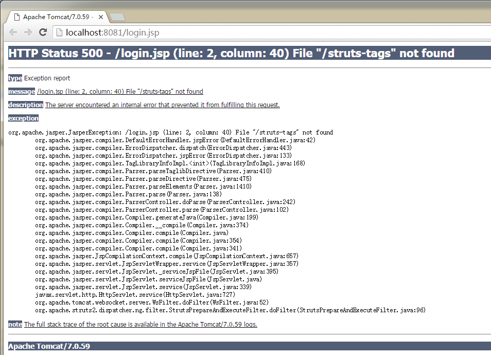Click the Compiler.generateJava stack line
491x355 pixels.
tap(147, 217)
